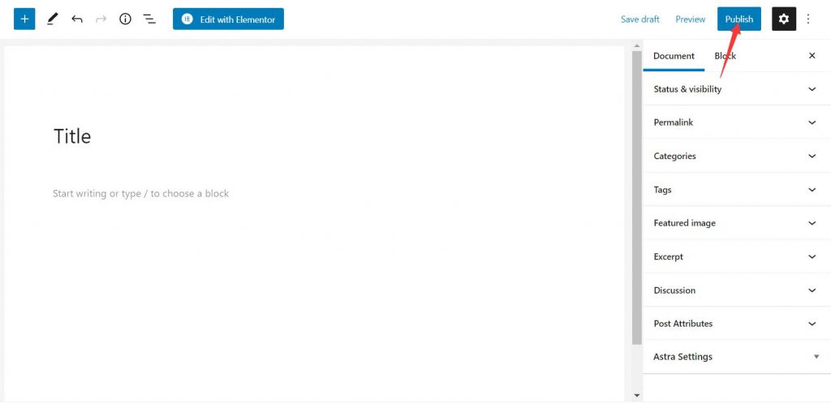This screenshot has height=404, width=831.
Task: Expand the Status & visibility section
Action: 734,89
